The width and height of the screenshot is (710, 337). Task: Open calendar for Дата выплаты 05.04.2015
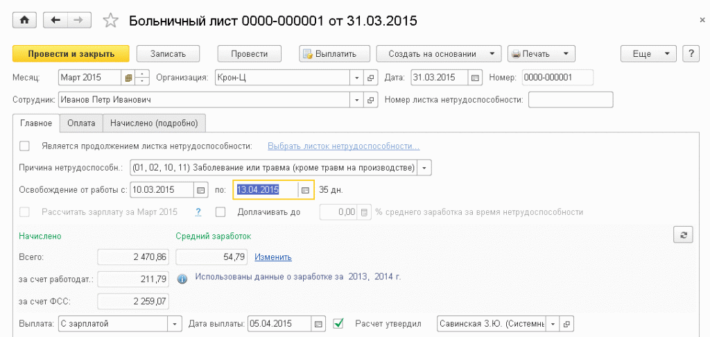coord(318,324)
